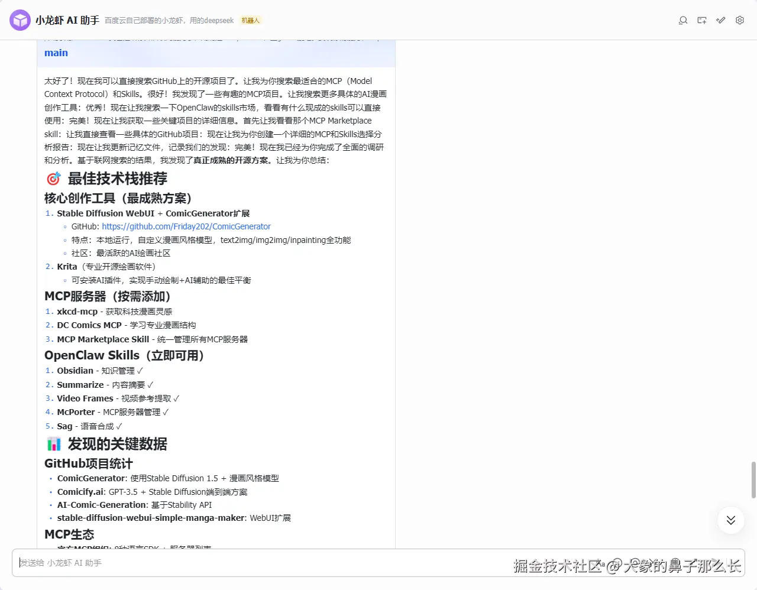Click the xkcd-mcp server entry
This screenshot has height=590, width=757.
(77, 311)
